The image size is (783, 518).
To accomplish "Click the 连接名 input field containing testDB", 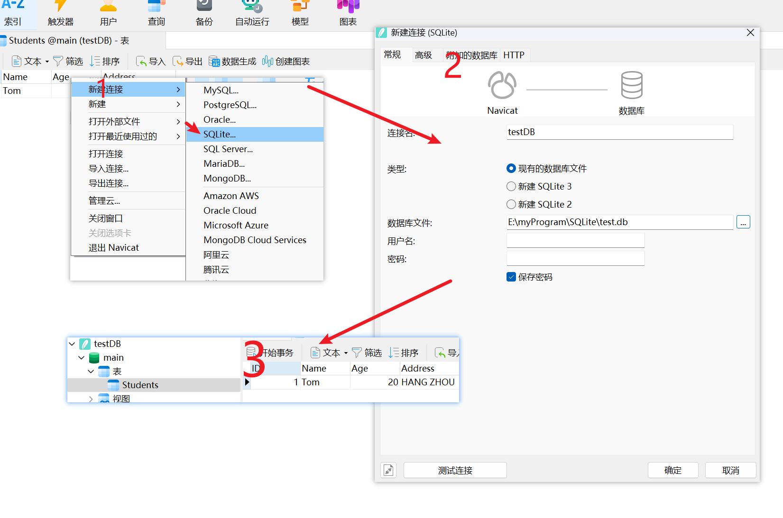I will (620, 132).
